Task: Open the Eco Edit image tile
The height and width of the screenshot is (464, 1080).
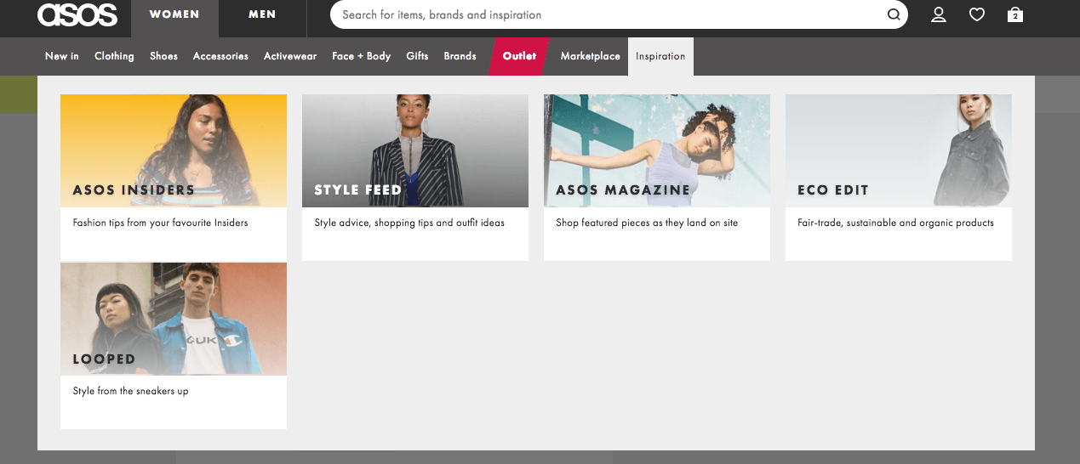Action: coord(899,150)
